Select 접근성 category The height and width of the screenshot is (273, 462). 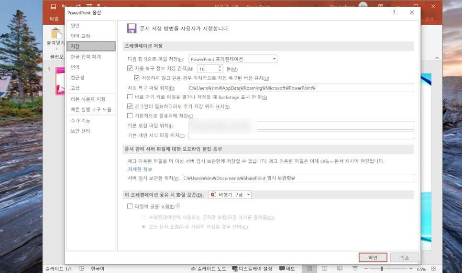(x=91, y=77)
